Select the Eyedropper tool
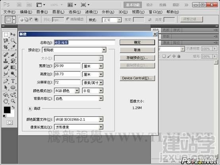220x165 pixels. pyautogui.click(x=13, y=47)
